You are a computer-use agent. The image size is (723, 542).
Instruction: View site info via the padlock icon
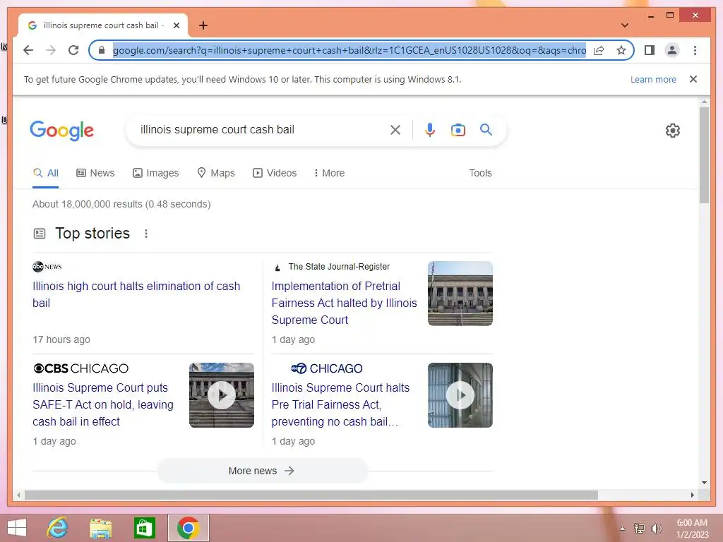click(102, 50)
